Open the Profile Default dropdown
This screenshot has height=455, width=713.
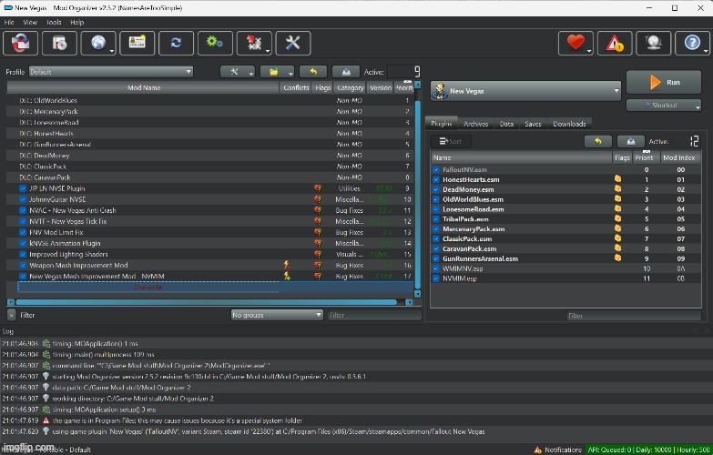click(x=111, y=72)
